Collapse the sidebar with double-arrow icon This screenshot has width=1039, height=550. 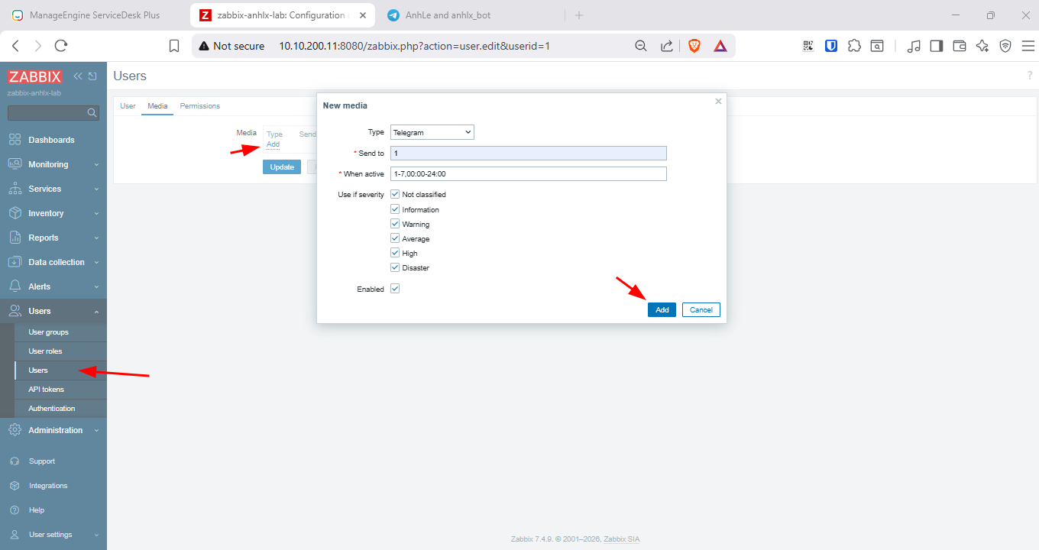pyautogui.click(x=78, y=76)
